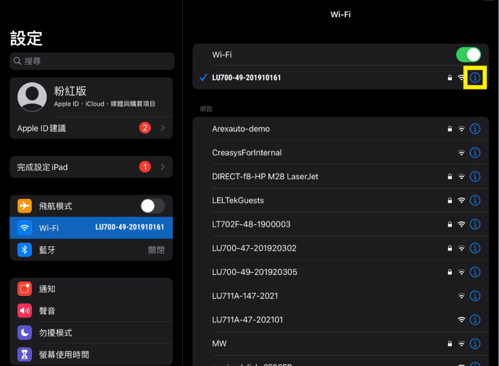The image size is (499, 366).
Task: Open 聲音 sound settings
Action: [91, 311]
